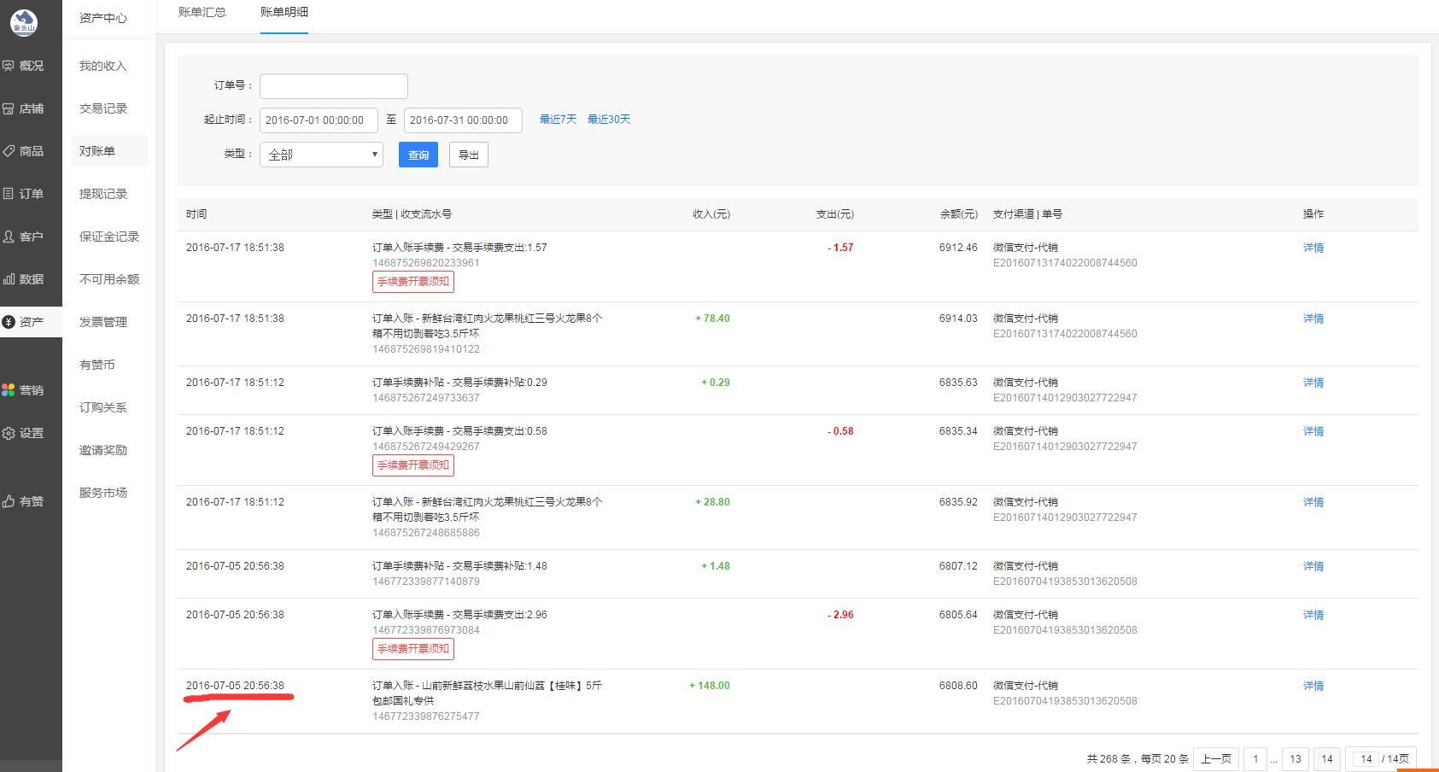Go to page 1

click(x=1255, y=759)
